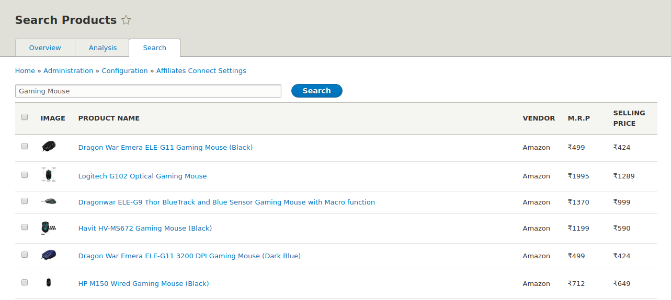Open Logitech G102 Optical Gaming Mouse link

coord(142,176)
